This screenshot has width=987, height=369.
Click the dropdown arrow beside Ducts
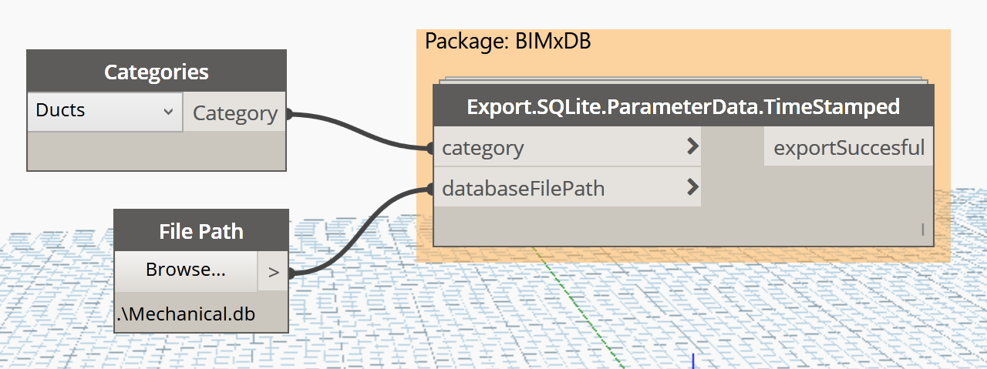(x=168, y=112)
